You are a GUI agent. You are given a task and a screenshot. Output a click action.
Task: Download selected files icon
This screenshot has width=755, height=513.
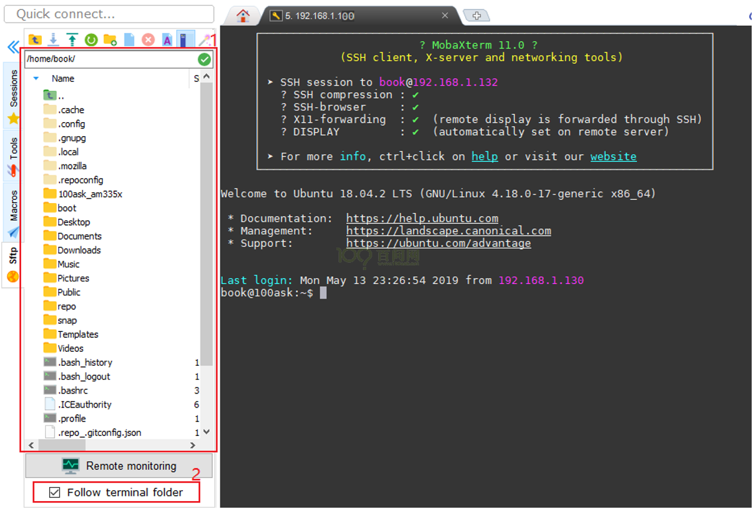tap(54, 40)
